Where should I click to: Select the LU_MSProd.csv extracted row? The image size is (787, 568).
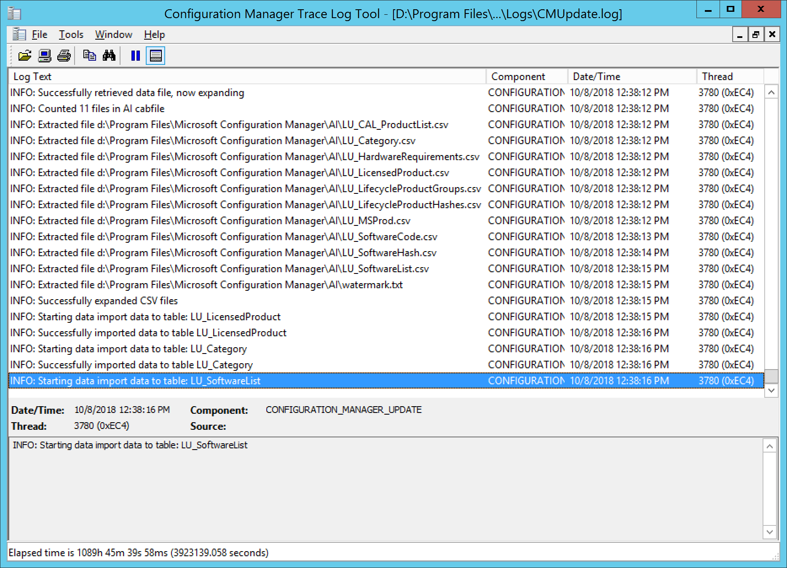pyautogui.click(x=386, y=220)
